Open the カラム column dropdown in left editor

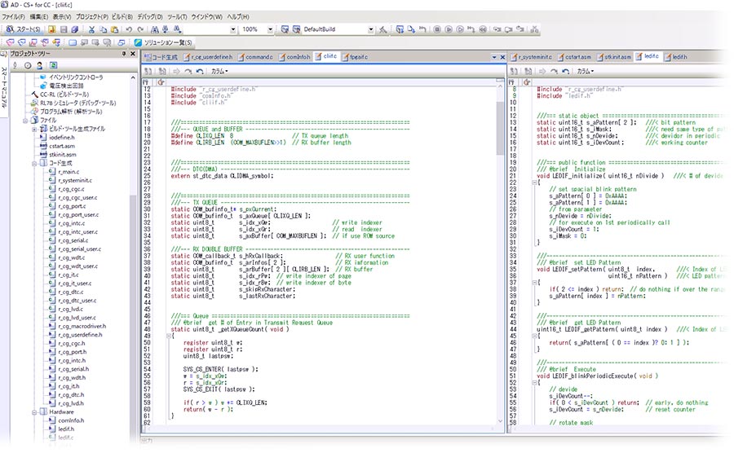pyautogui.click(x=219, y=72)
